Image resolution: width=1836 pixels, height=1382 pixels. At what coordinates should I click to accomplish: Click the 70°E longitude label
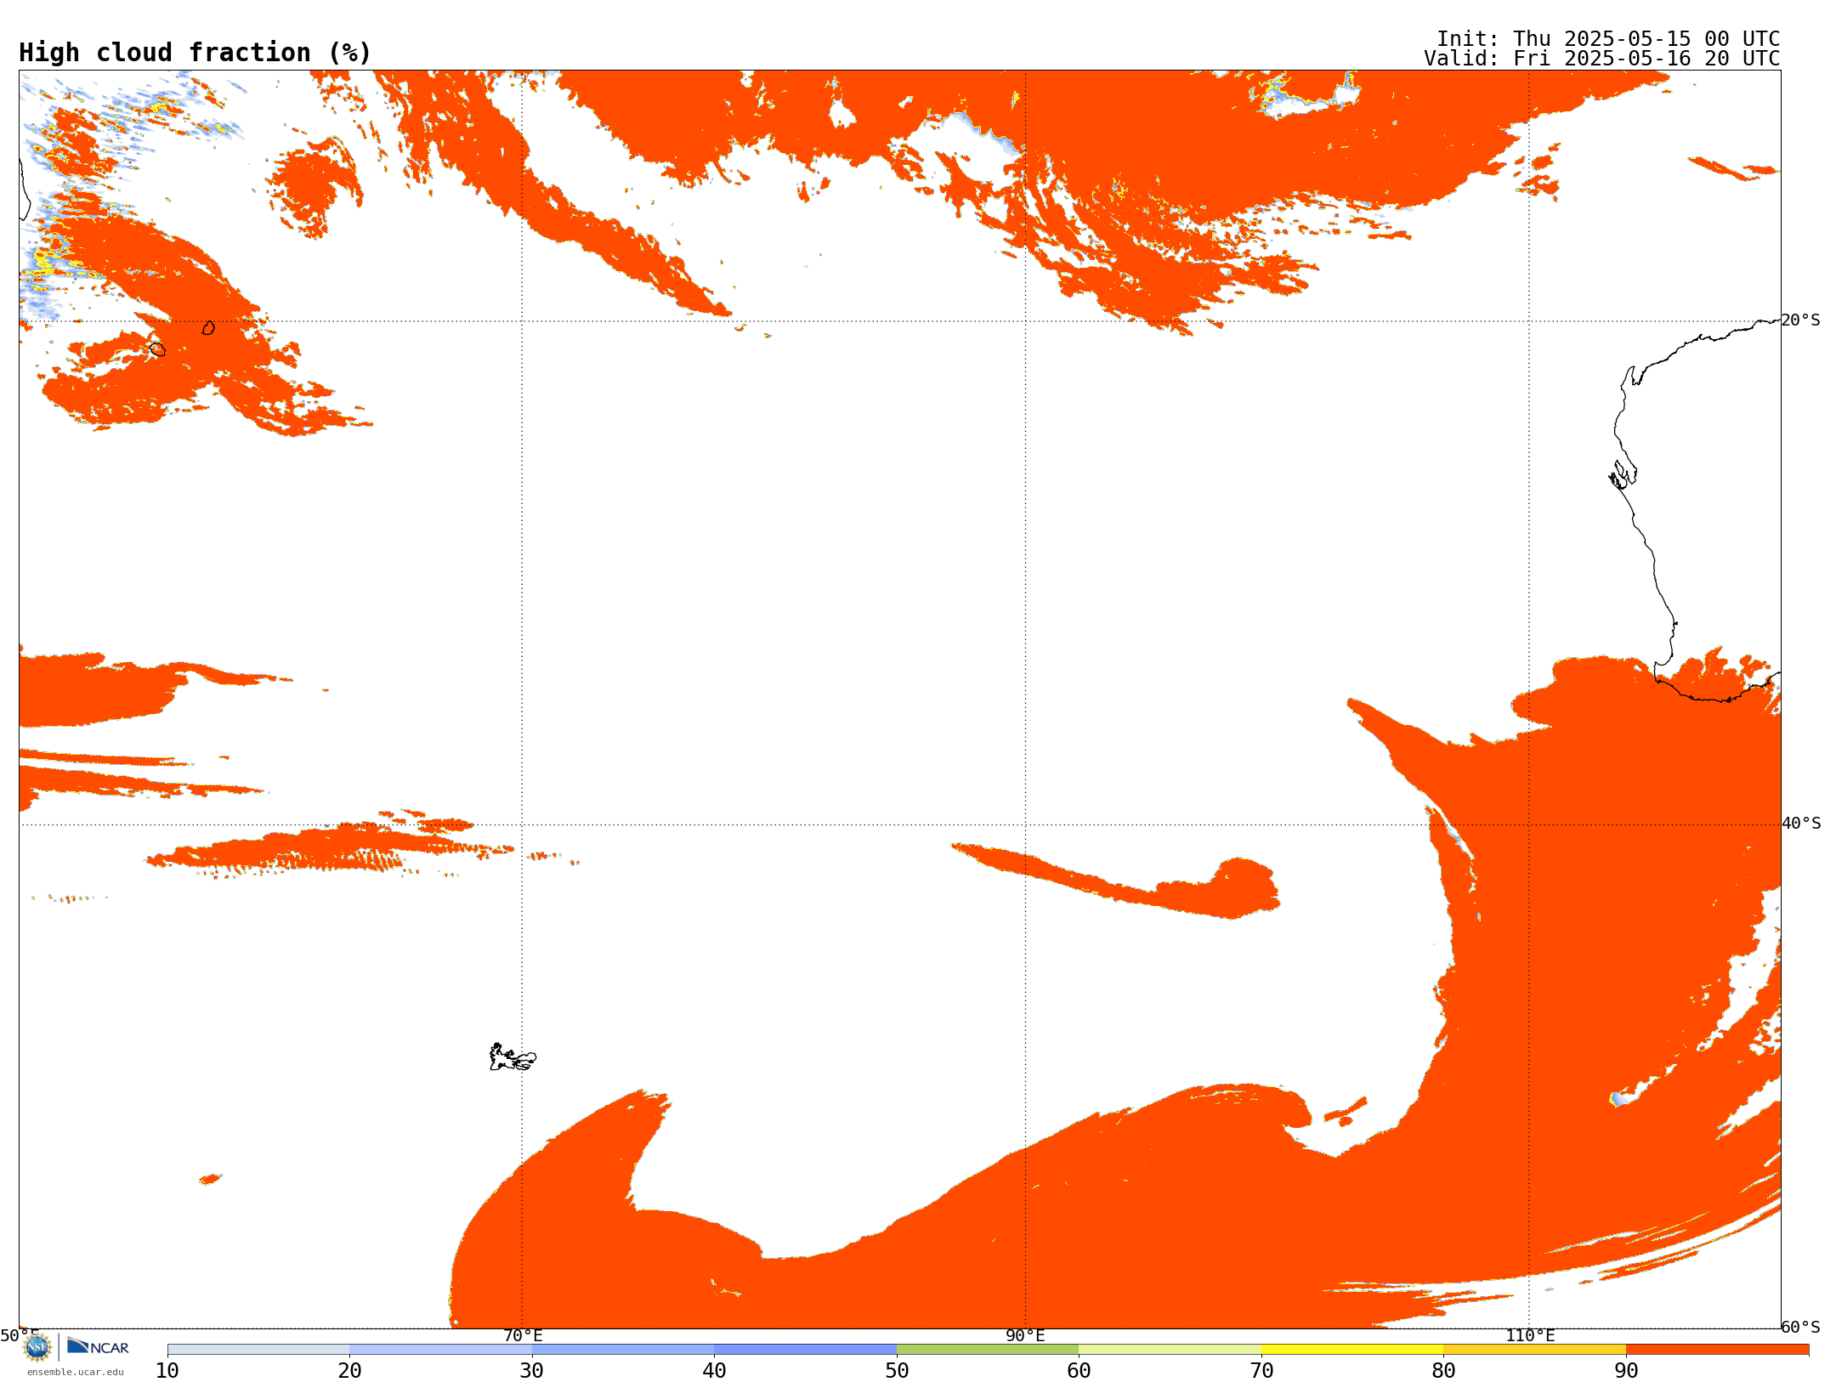tap(523, 1336)
